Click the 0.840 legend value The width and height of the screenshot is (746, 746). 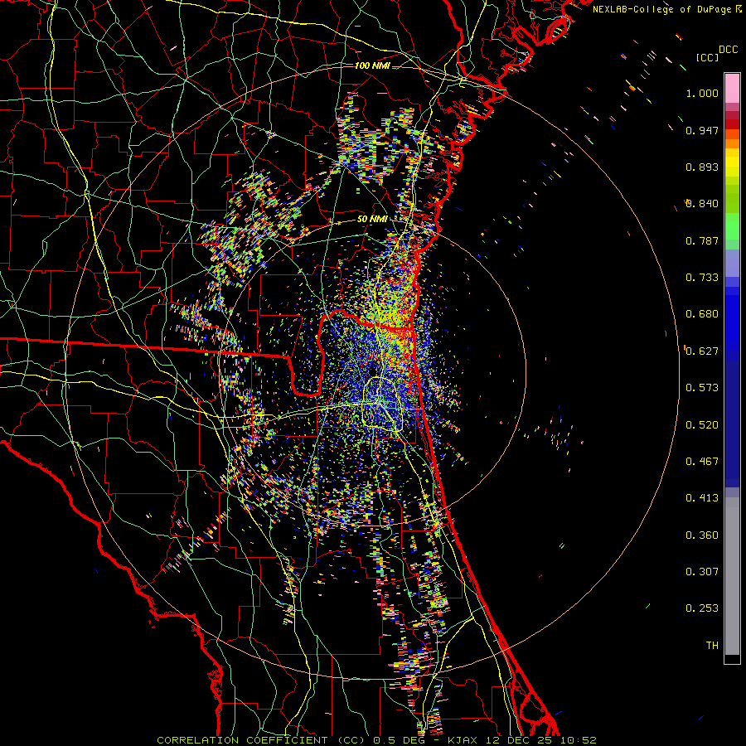(x=702, y=204)
